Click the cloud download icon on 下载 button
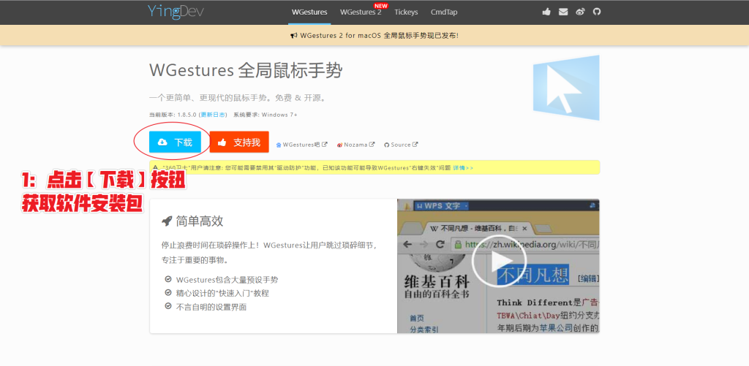Image resolution: width=749 pixels, height=366 pixels. tap(163, 142)
